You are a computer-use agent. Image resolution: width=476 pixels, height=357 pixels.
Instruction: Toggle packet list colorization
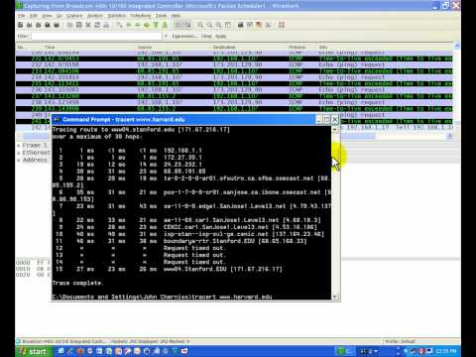pyautogui.click(x=178, y=25)
